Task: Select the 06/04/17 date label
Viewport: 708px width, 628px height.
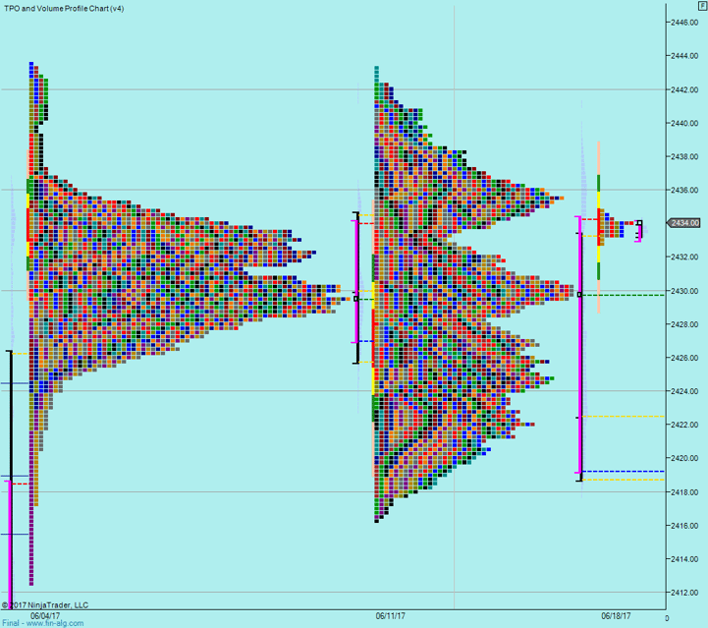Action: point(45,615)
